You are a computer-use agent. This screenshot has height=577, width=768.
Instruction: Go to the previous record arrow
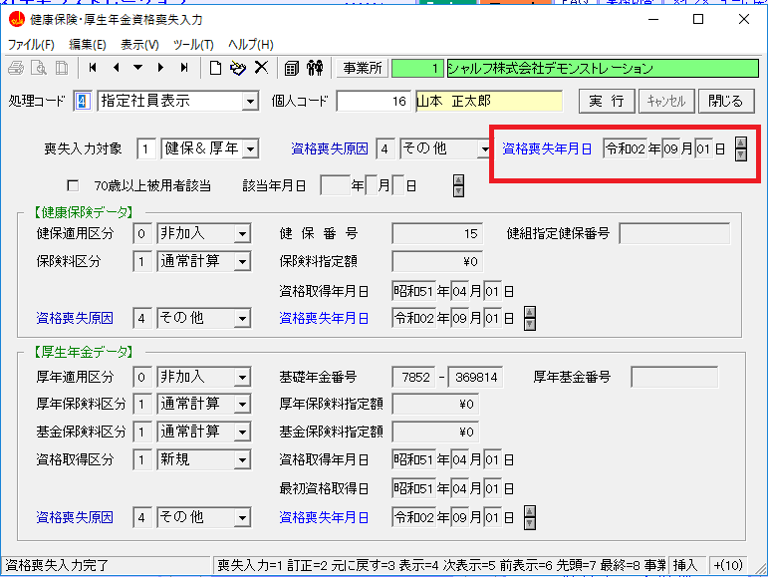[x=117, y=68]
